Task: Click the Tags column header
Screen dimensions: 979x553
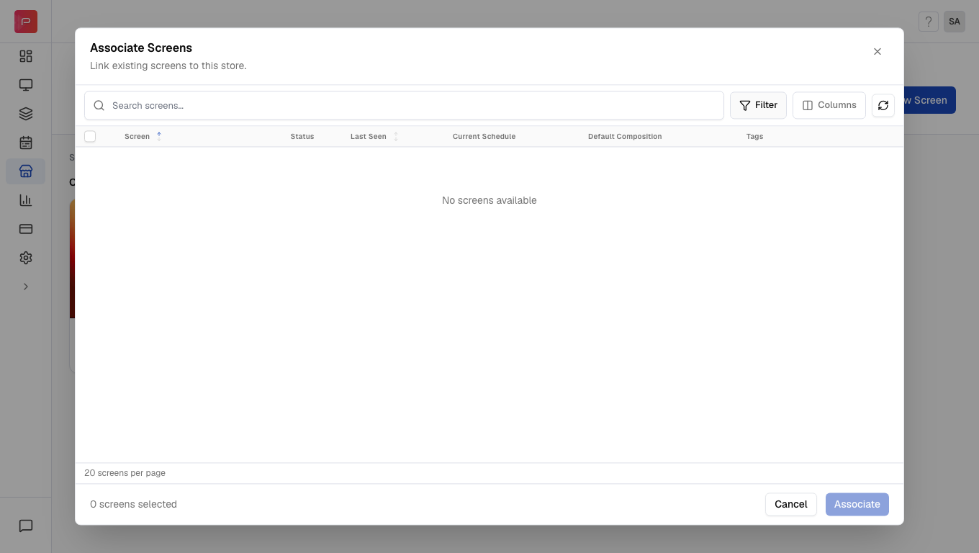Action: pyautogui.click(x=754, y=136)
